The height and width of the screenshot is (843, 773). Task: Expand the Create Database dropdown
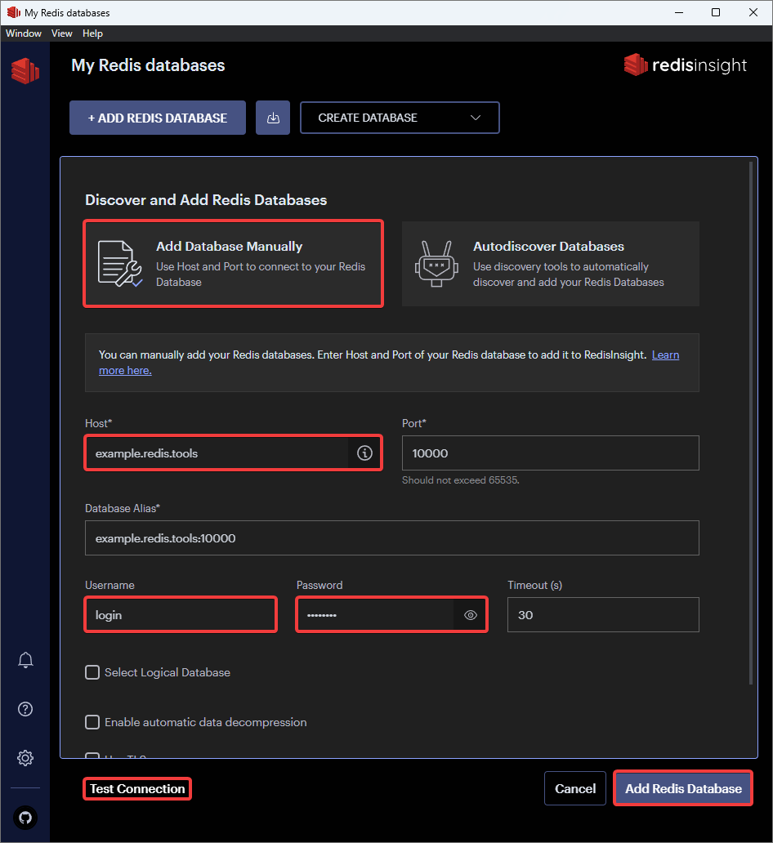click(x=400, y=118)
